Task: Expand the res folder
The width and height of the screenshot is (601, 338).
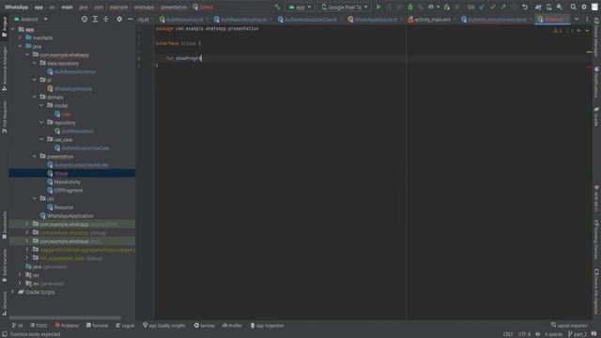Action: coord(21,275)
